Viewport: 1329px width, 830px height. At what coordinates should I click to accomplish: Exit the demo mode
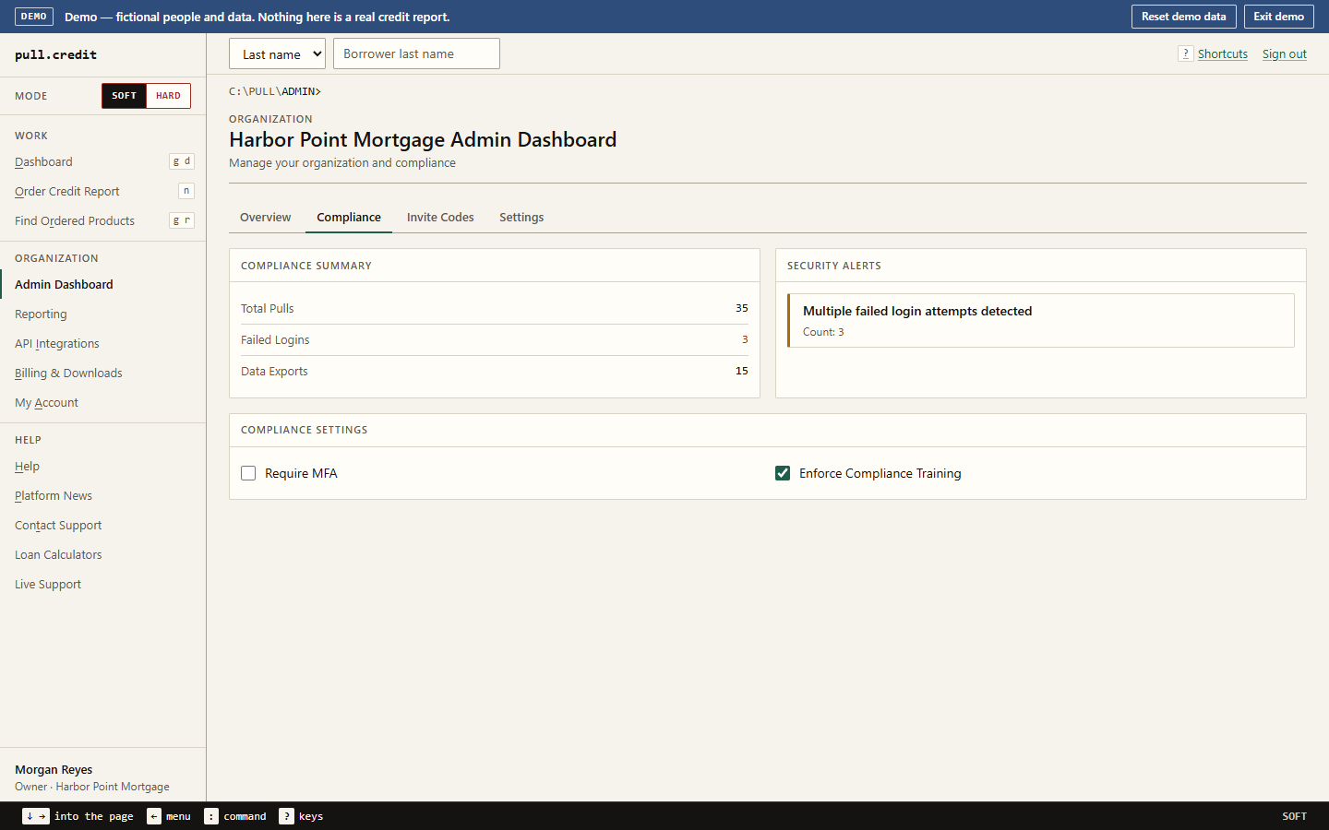coord(1278,17)
